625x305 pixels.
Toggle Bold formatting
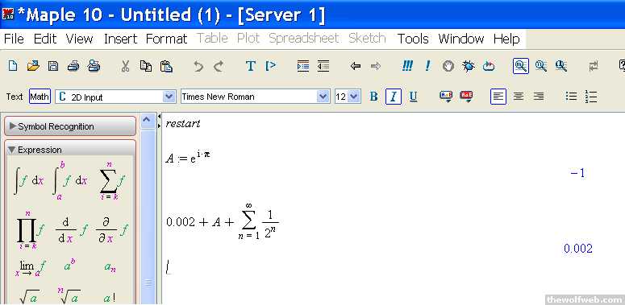(373, 97)
